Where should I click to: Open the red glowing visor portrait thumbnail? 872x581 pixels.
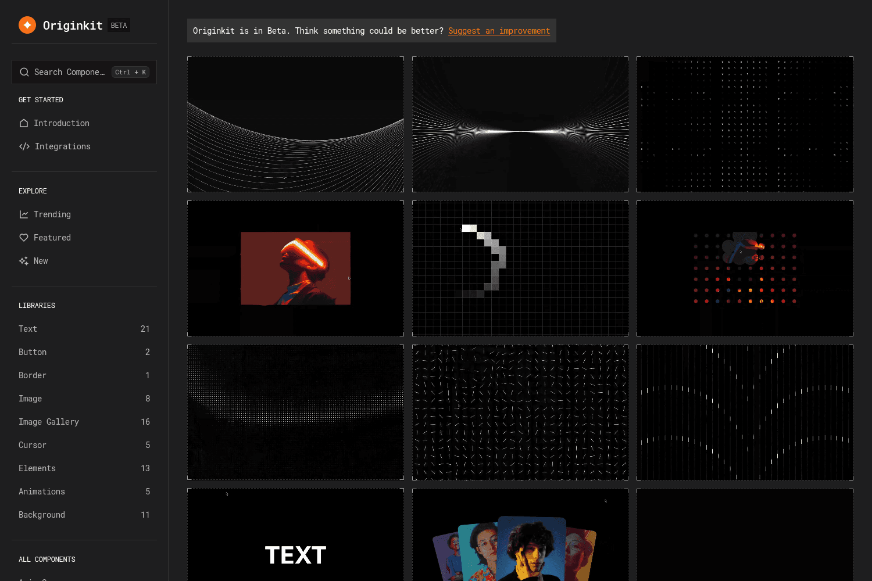pos(295,268)
